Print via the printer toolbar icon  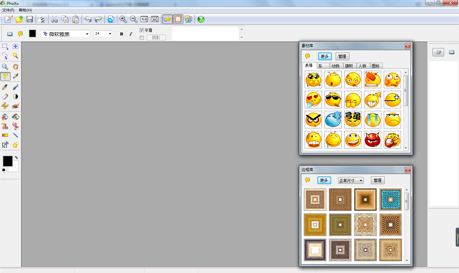click(41, 19)
